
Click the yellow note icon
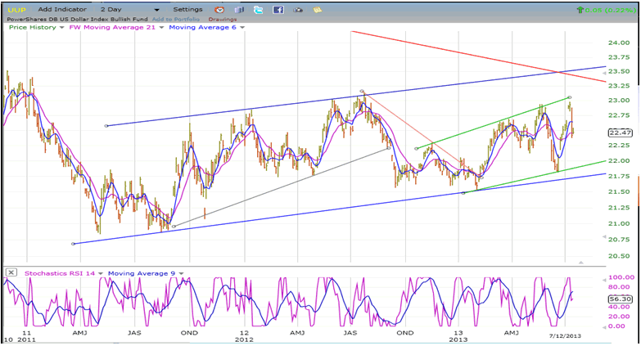pos(317,9)
